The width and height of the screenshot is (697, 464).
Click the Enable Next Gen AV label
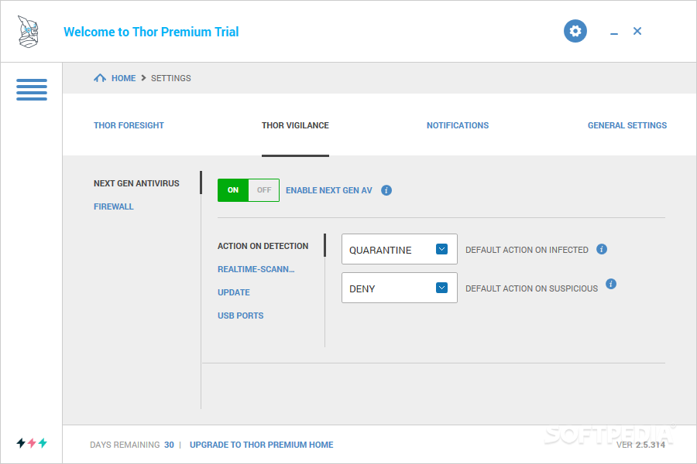click(x=329, y=190)
